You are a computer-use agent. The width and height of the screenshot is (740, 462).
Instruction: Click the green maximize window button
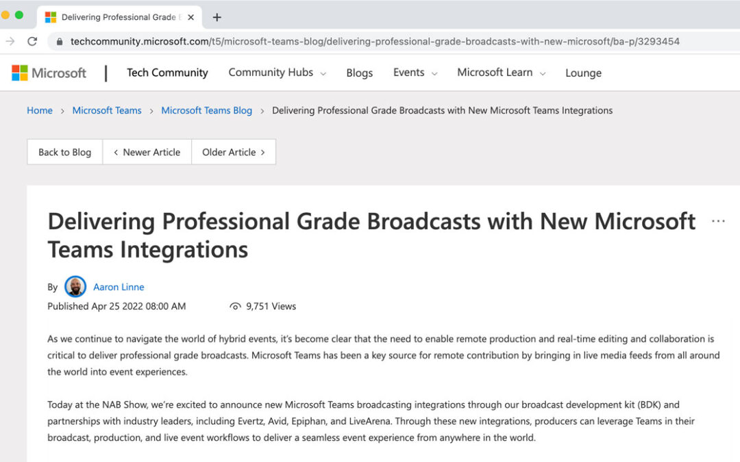[x=19, y=15]
